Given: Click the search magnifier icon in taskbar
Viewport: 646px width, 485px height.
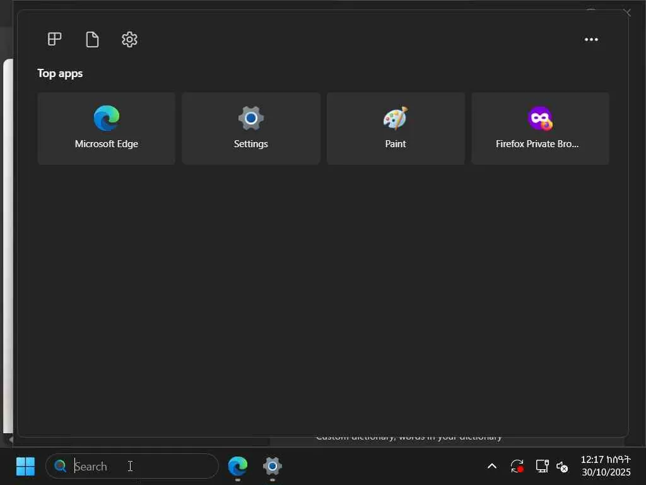Looking at the screenshot, I should pyautogui.click(x=60, y=467).
